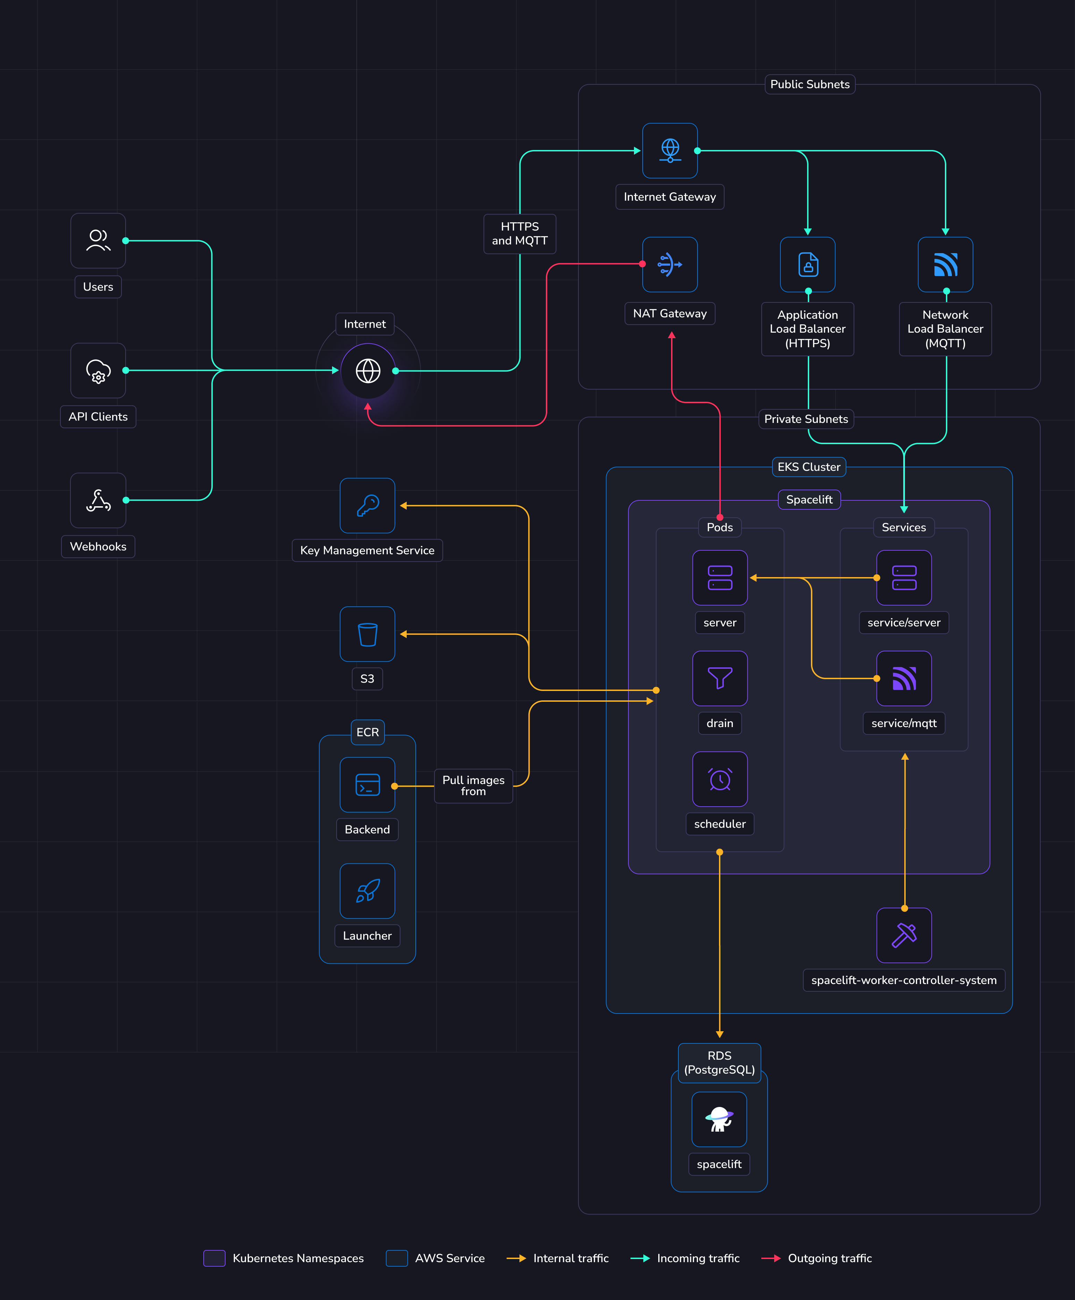Select the spacelift-worker-controller-system hammer icon

[x=904, y=935]
